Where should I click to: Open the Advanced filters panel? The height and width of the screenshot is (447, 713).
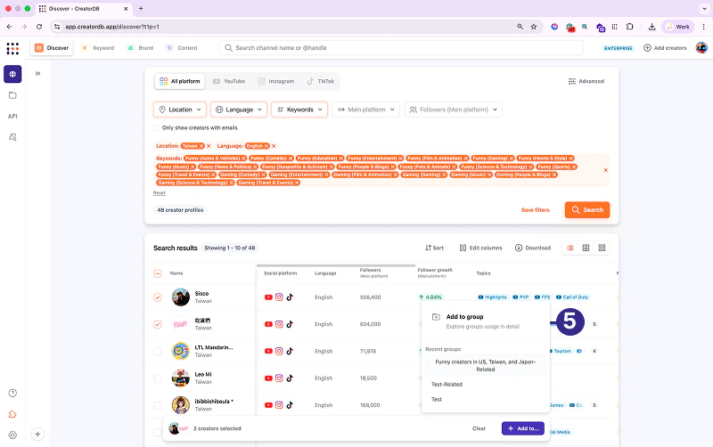(586, 81)
